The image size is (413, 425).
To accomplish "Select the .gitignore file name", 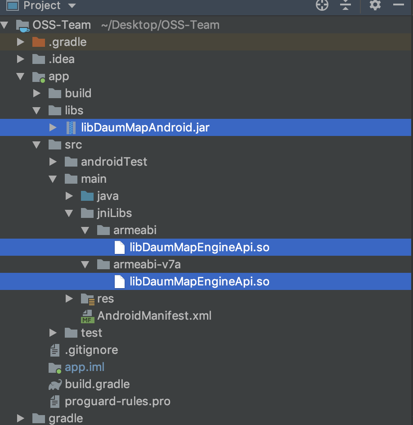I will (x=91, y=350).
